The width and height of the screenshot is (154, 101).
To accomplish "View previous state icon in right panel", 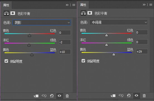I will (x=121, y=95).
